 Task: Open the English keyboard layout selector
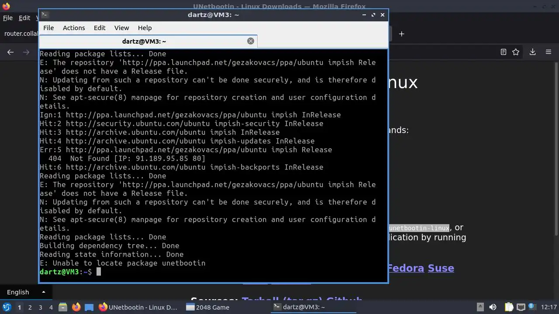coord(26,292)
